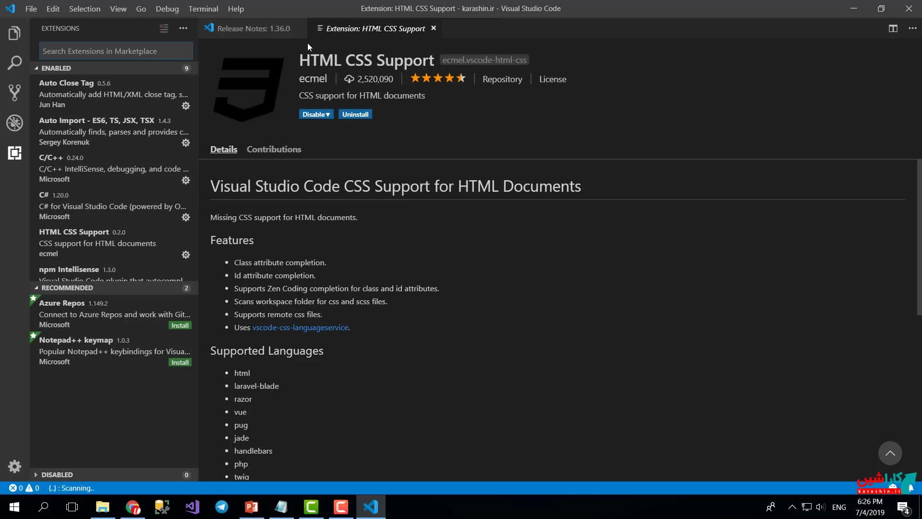Collapse the ENABLED extensions section
The height and width of the screenshot is (519, 922).
pos(114,68)
